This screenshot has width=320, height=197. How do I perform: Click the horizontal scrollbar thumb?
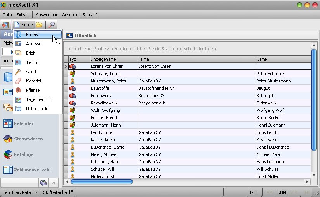pos(102,182)
